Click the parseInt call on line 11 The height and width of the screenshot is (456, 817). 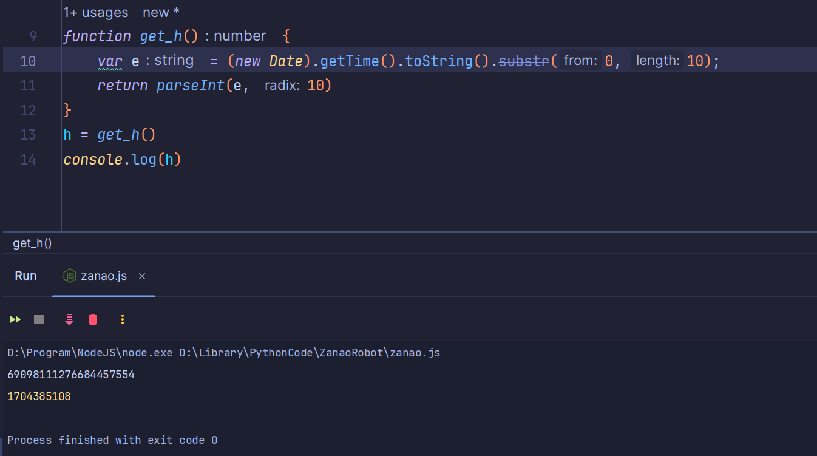coord(191,86)
